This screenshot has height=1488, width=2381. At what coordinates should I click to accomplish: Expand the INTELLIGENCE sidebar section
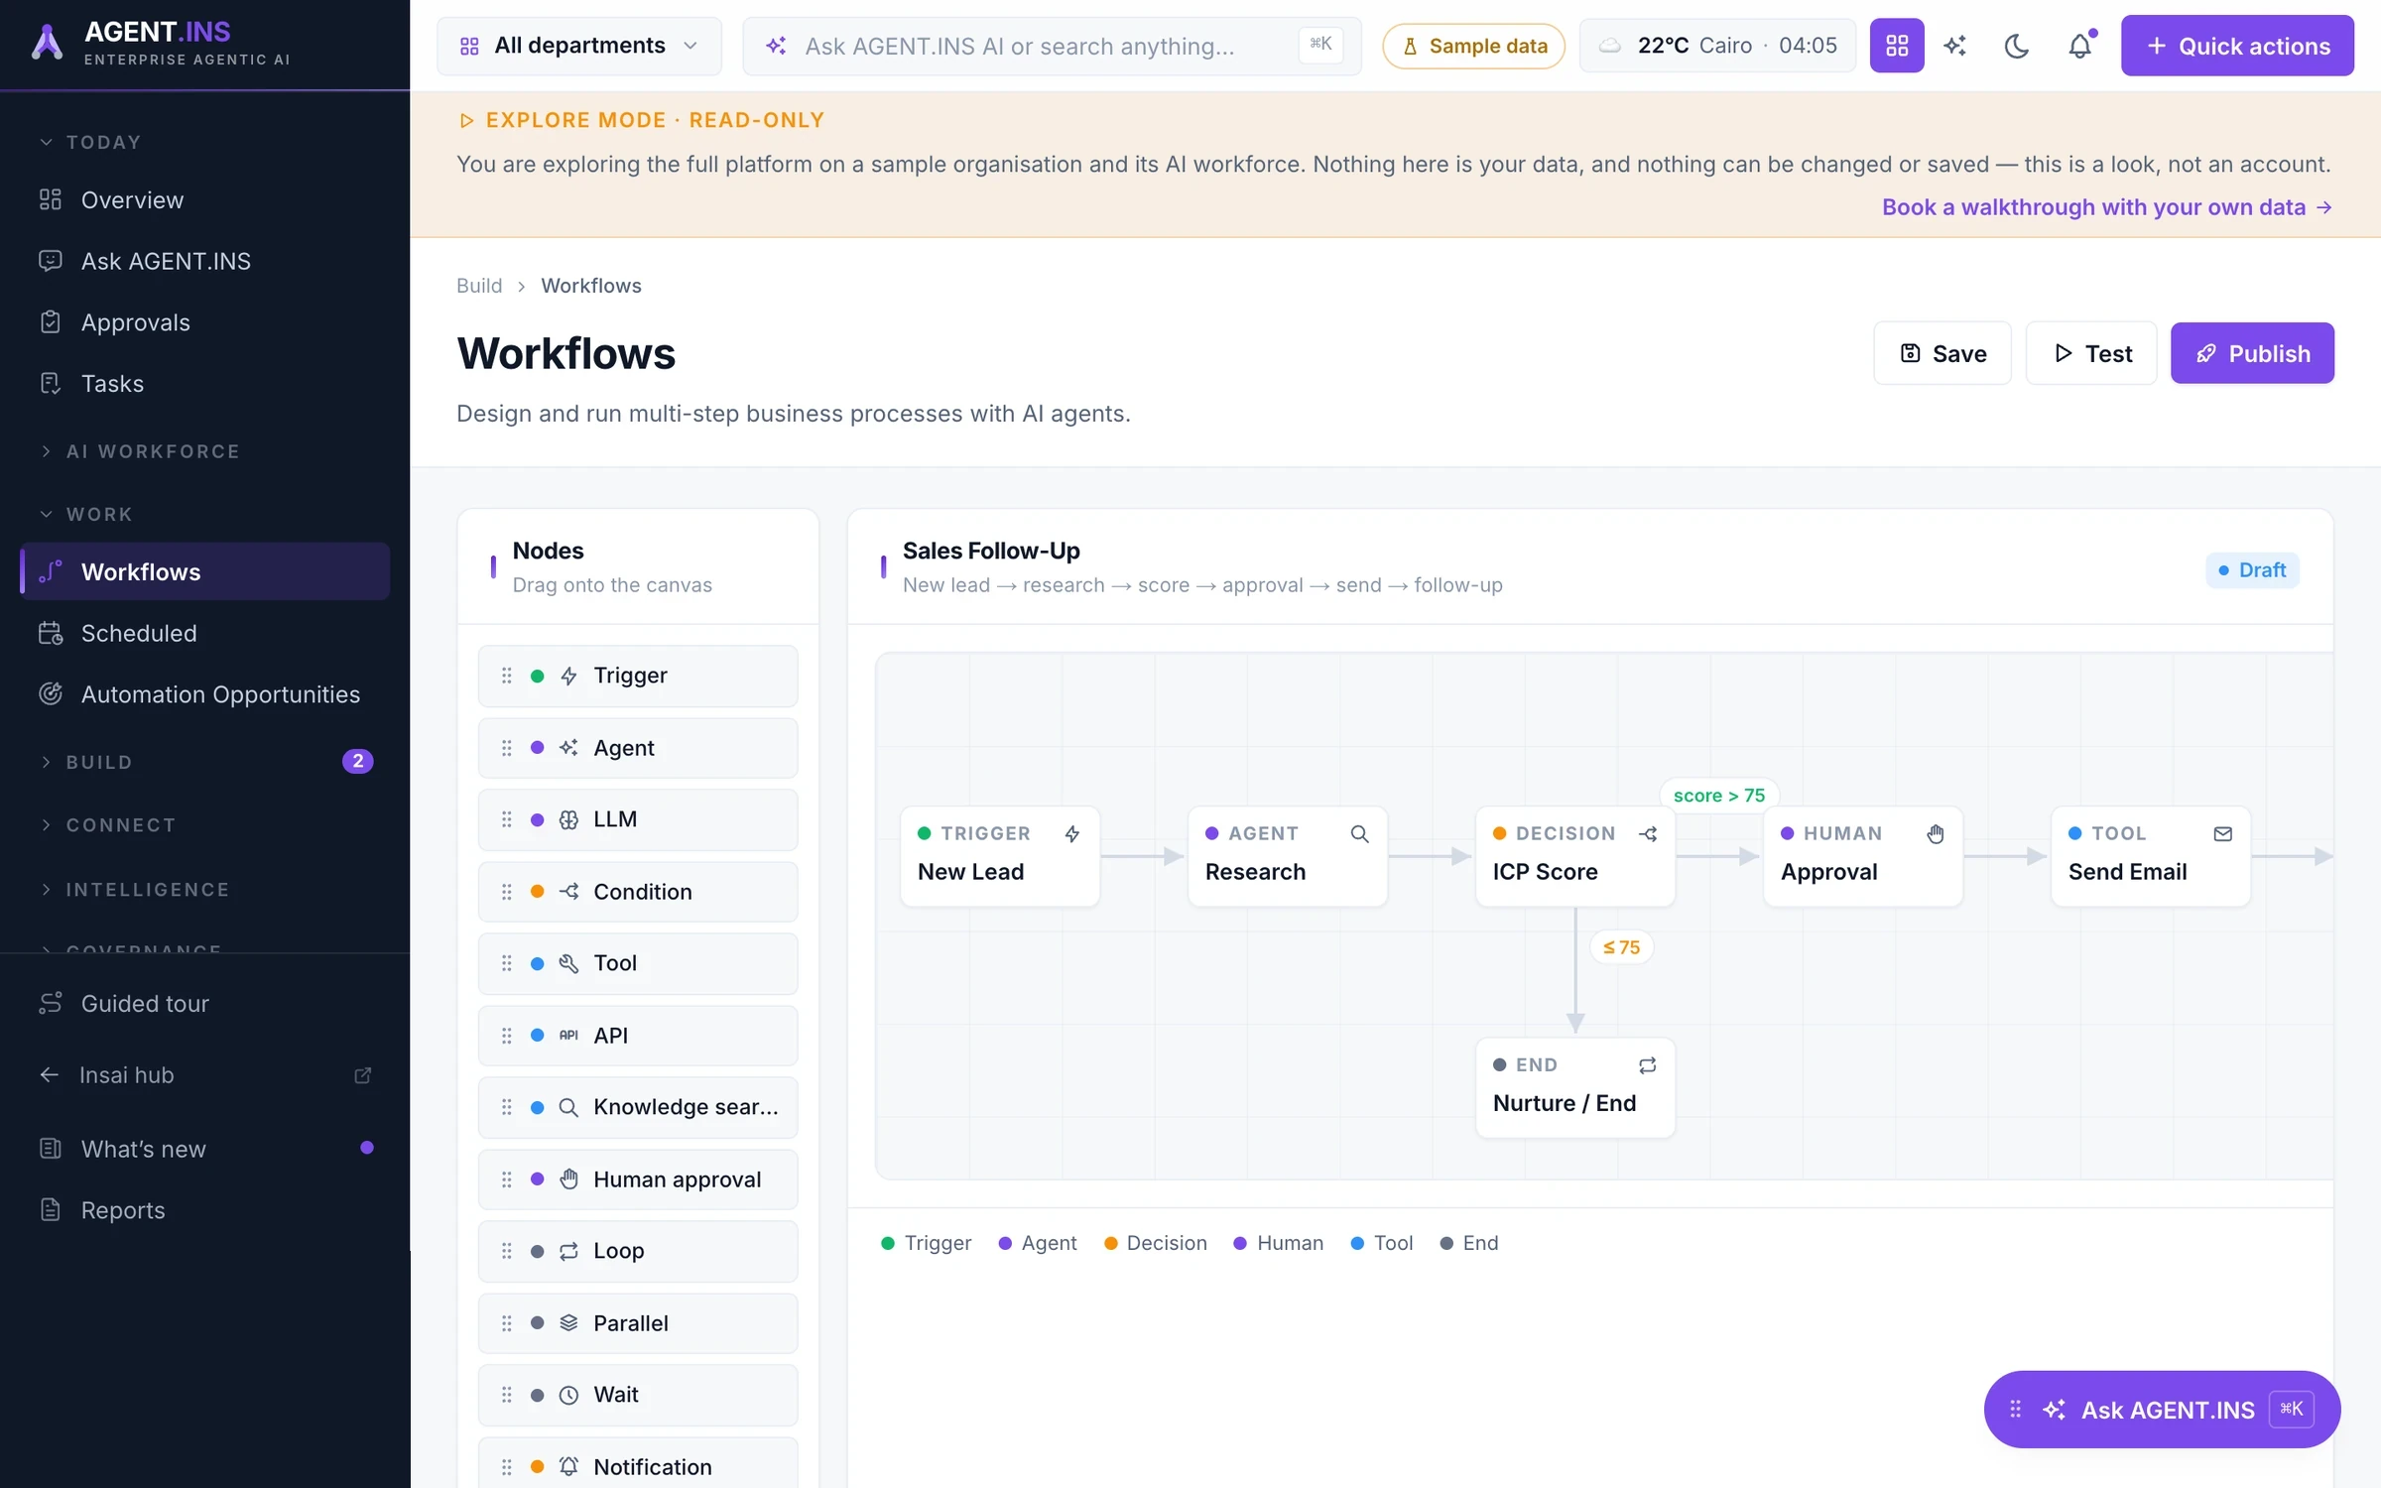pyautogui.click(x=135, y=890)
